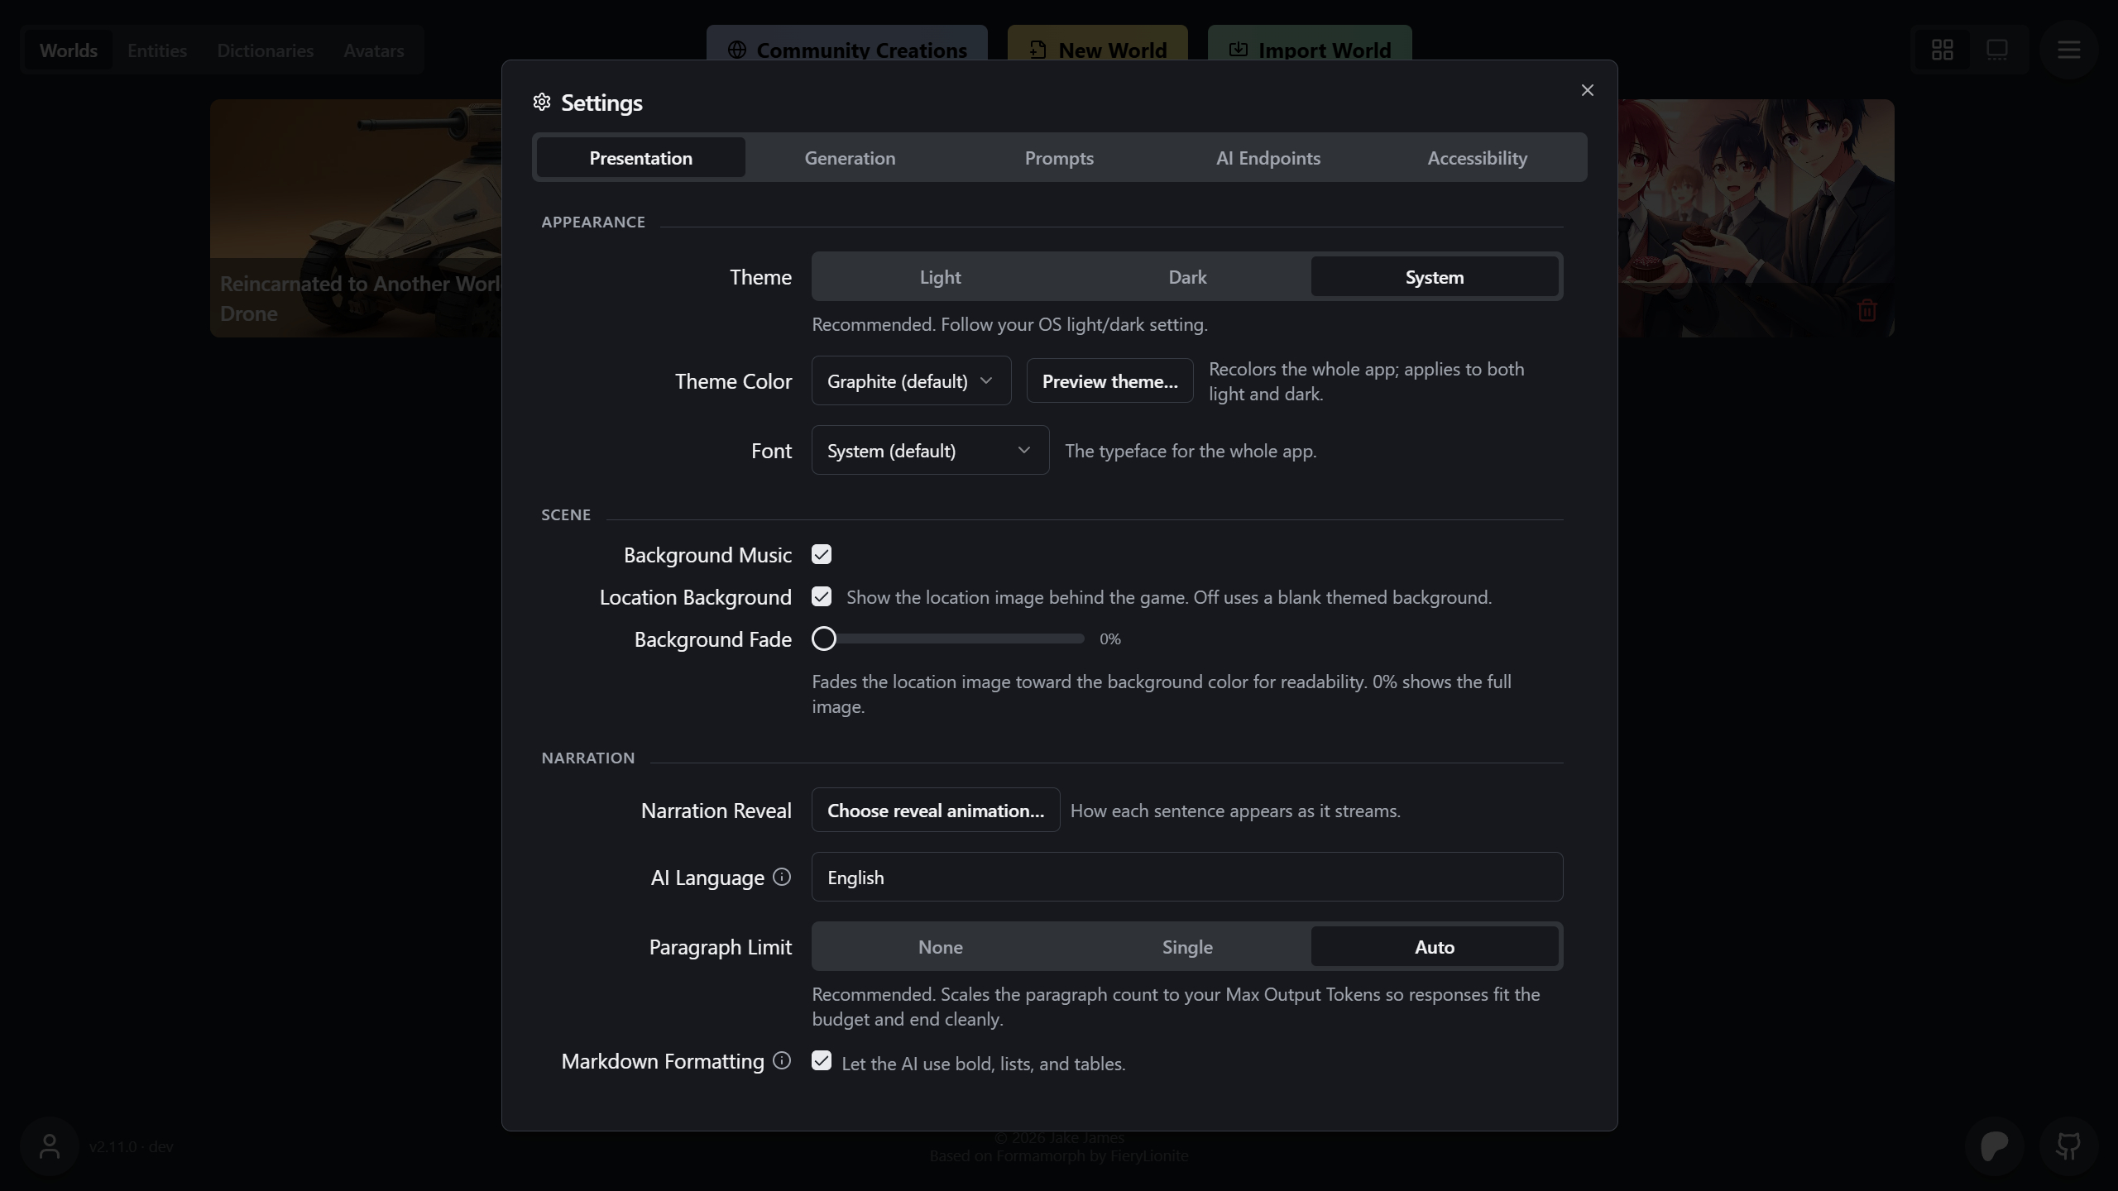Open the GitHub link icon
Viewport: 2118px width, 1191px height.
click(2068, 1146)
